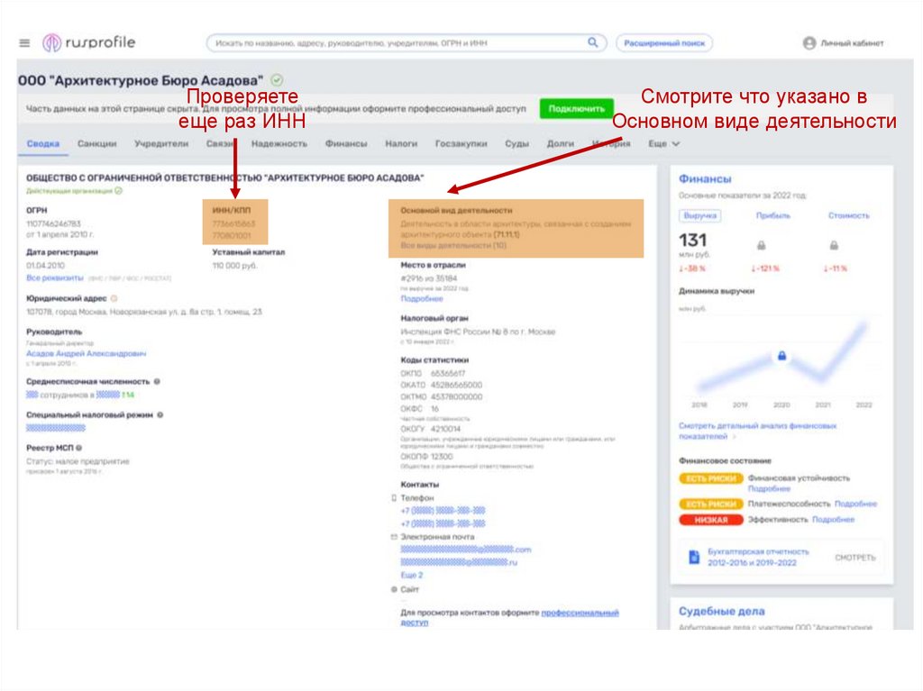Click the envelope icon beside Электронная почта
Viewport: 923px width, 691px height.
(x=394, y=537)
